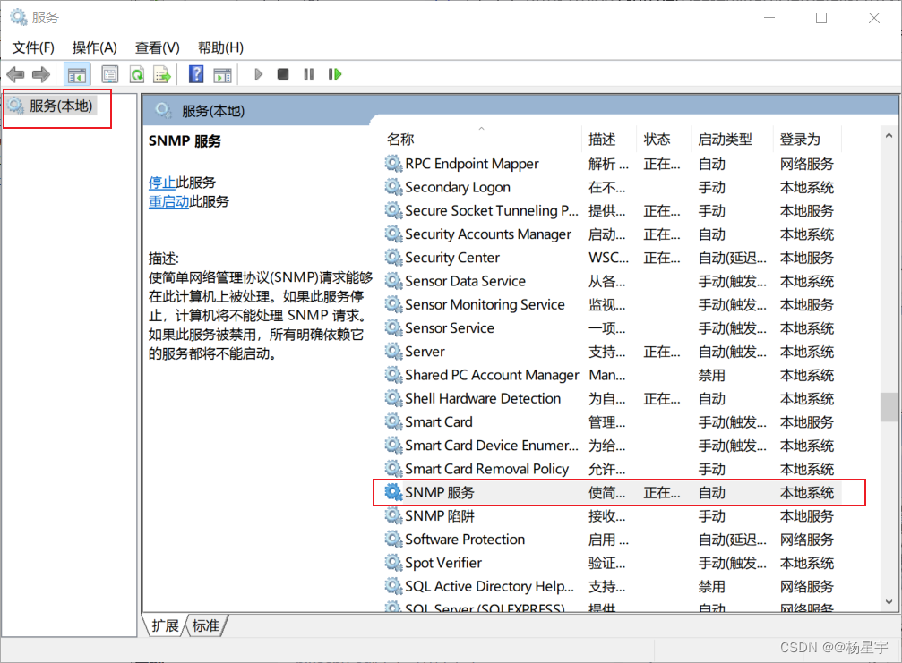
Task: Select the Smart Card Removal Policy name
Action: [x=486, y=469]
